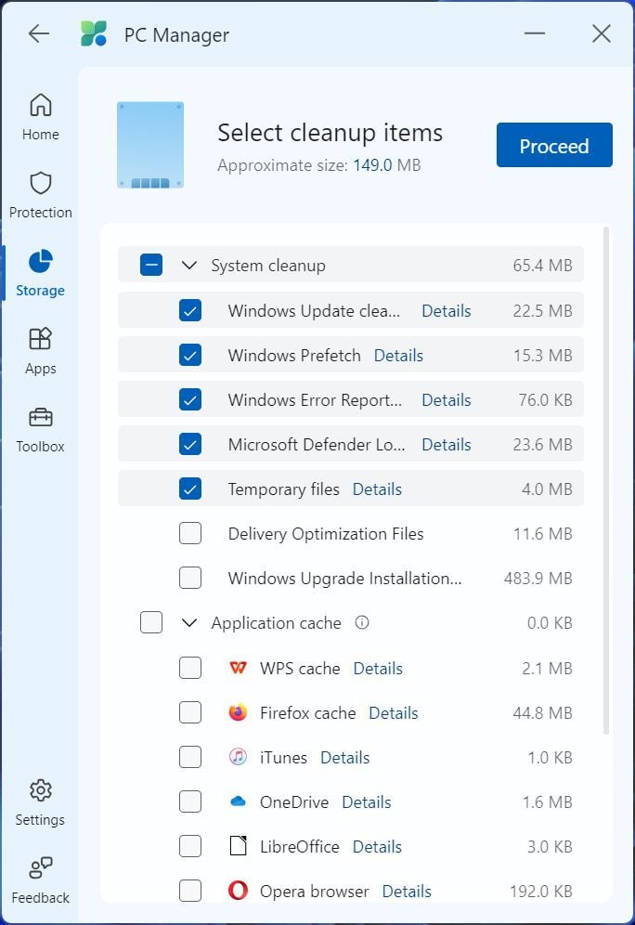
Task: Collapse the Application cache section chevron
Action: click(x=189, y=623)
